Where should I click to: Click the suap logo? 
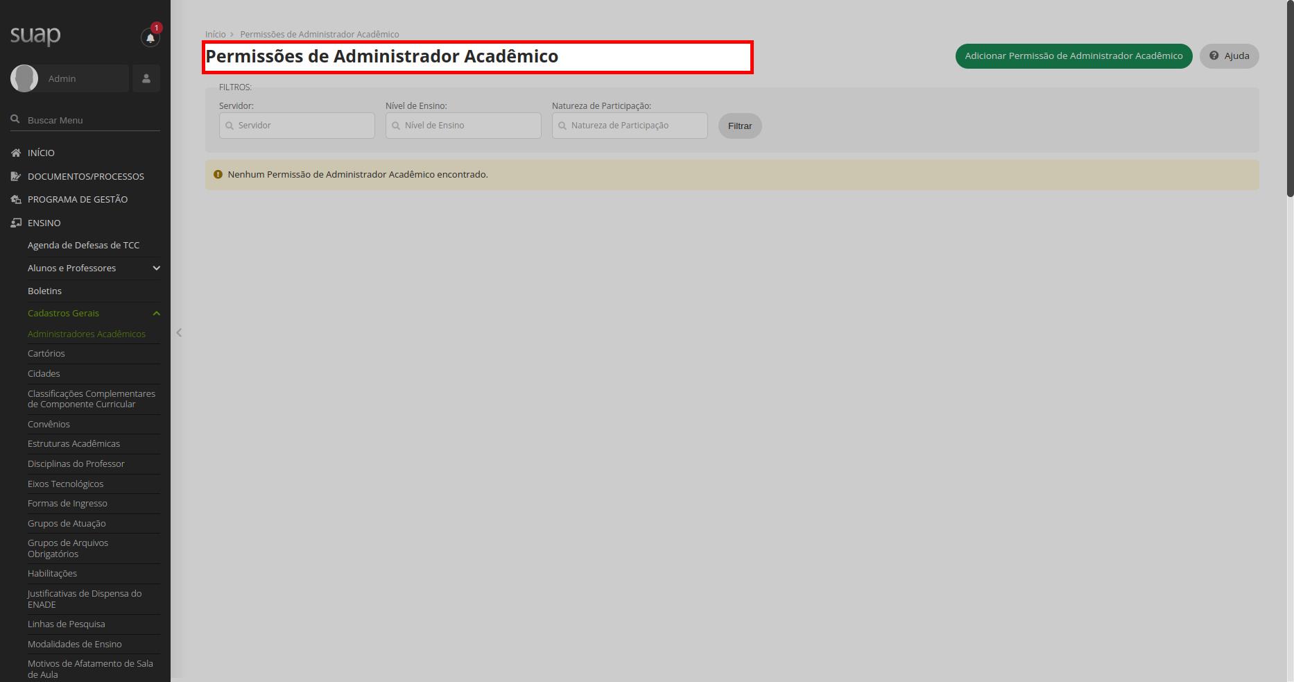(x=35, y=35)
